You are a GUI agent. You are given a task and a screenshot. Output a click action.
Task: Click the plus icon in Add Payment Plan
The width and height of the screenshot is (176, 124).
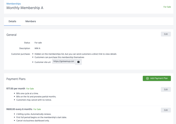point(147,78)
